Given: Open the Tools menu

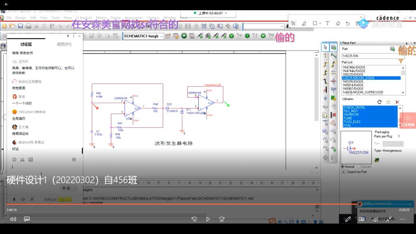Looking at the screenshot, I should tap(55, 18).
